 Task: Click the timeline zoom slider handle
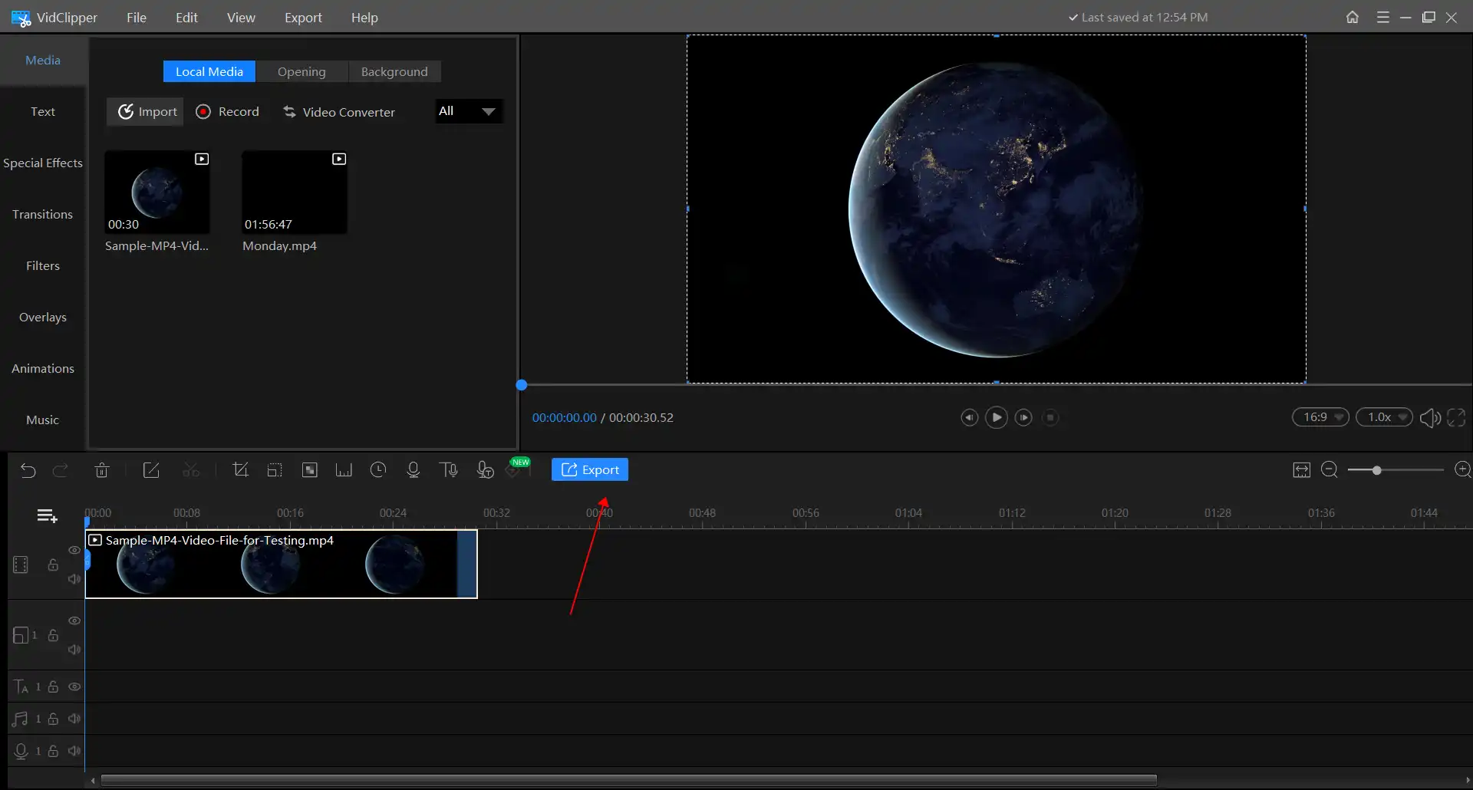[1377, 470]
